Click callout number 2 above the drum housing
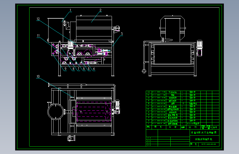Image resolution: width=239 pixels, height=154 pixels. 100,10
